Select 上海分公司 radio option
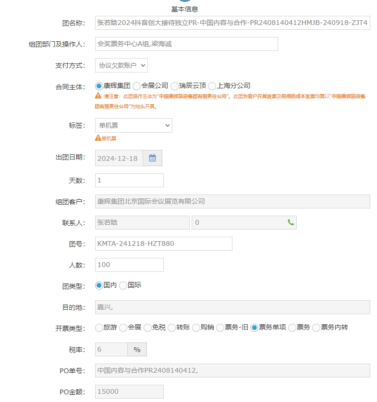 coord(213,86)
